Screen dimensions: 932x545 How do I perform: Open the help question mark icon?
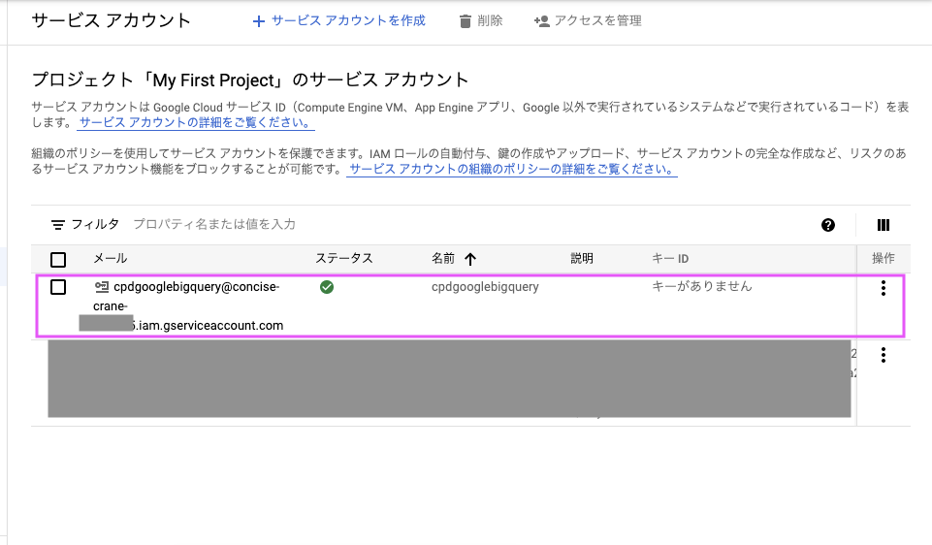828,225
